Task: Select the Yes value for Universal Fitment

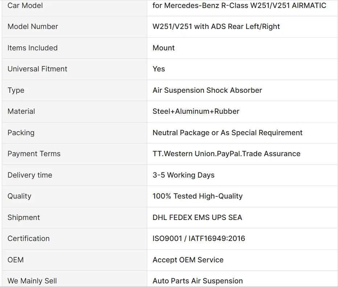Action: point(159,69)
